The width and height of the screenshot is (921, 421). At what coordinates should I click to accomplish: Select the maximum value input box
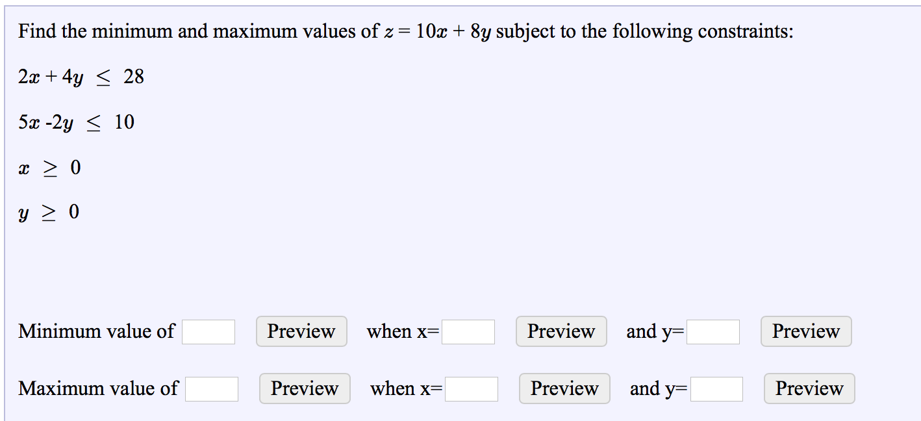(x=212, y=389)
